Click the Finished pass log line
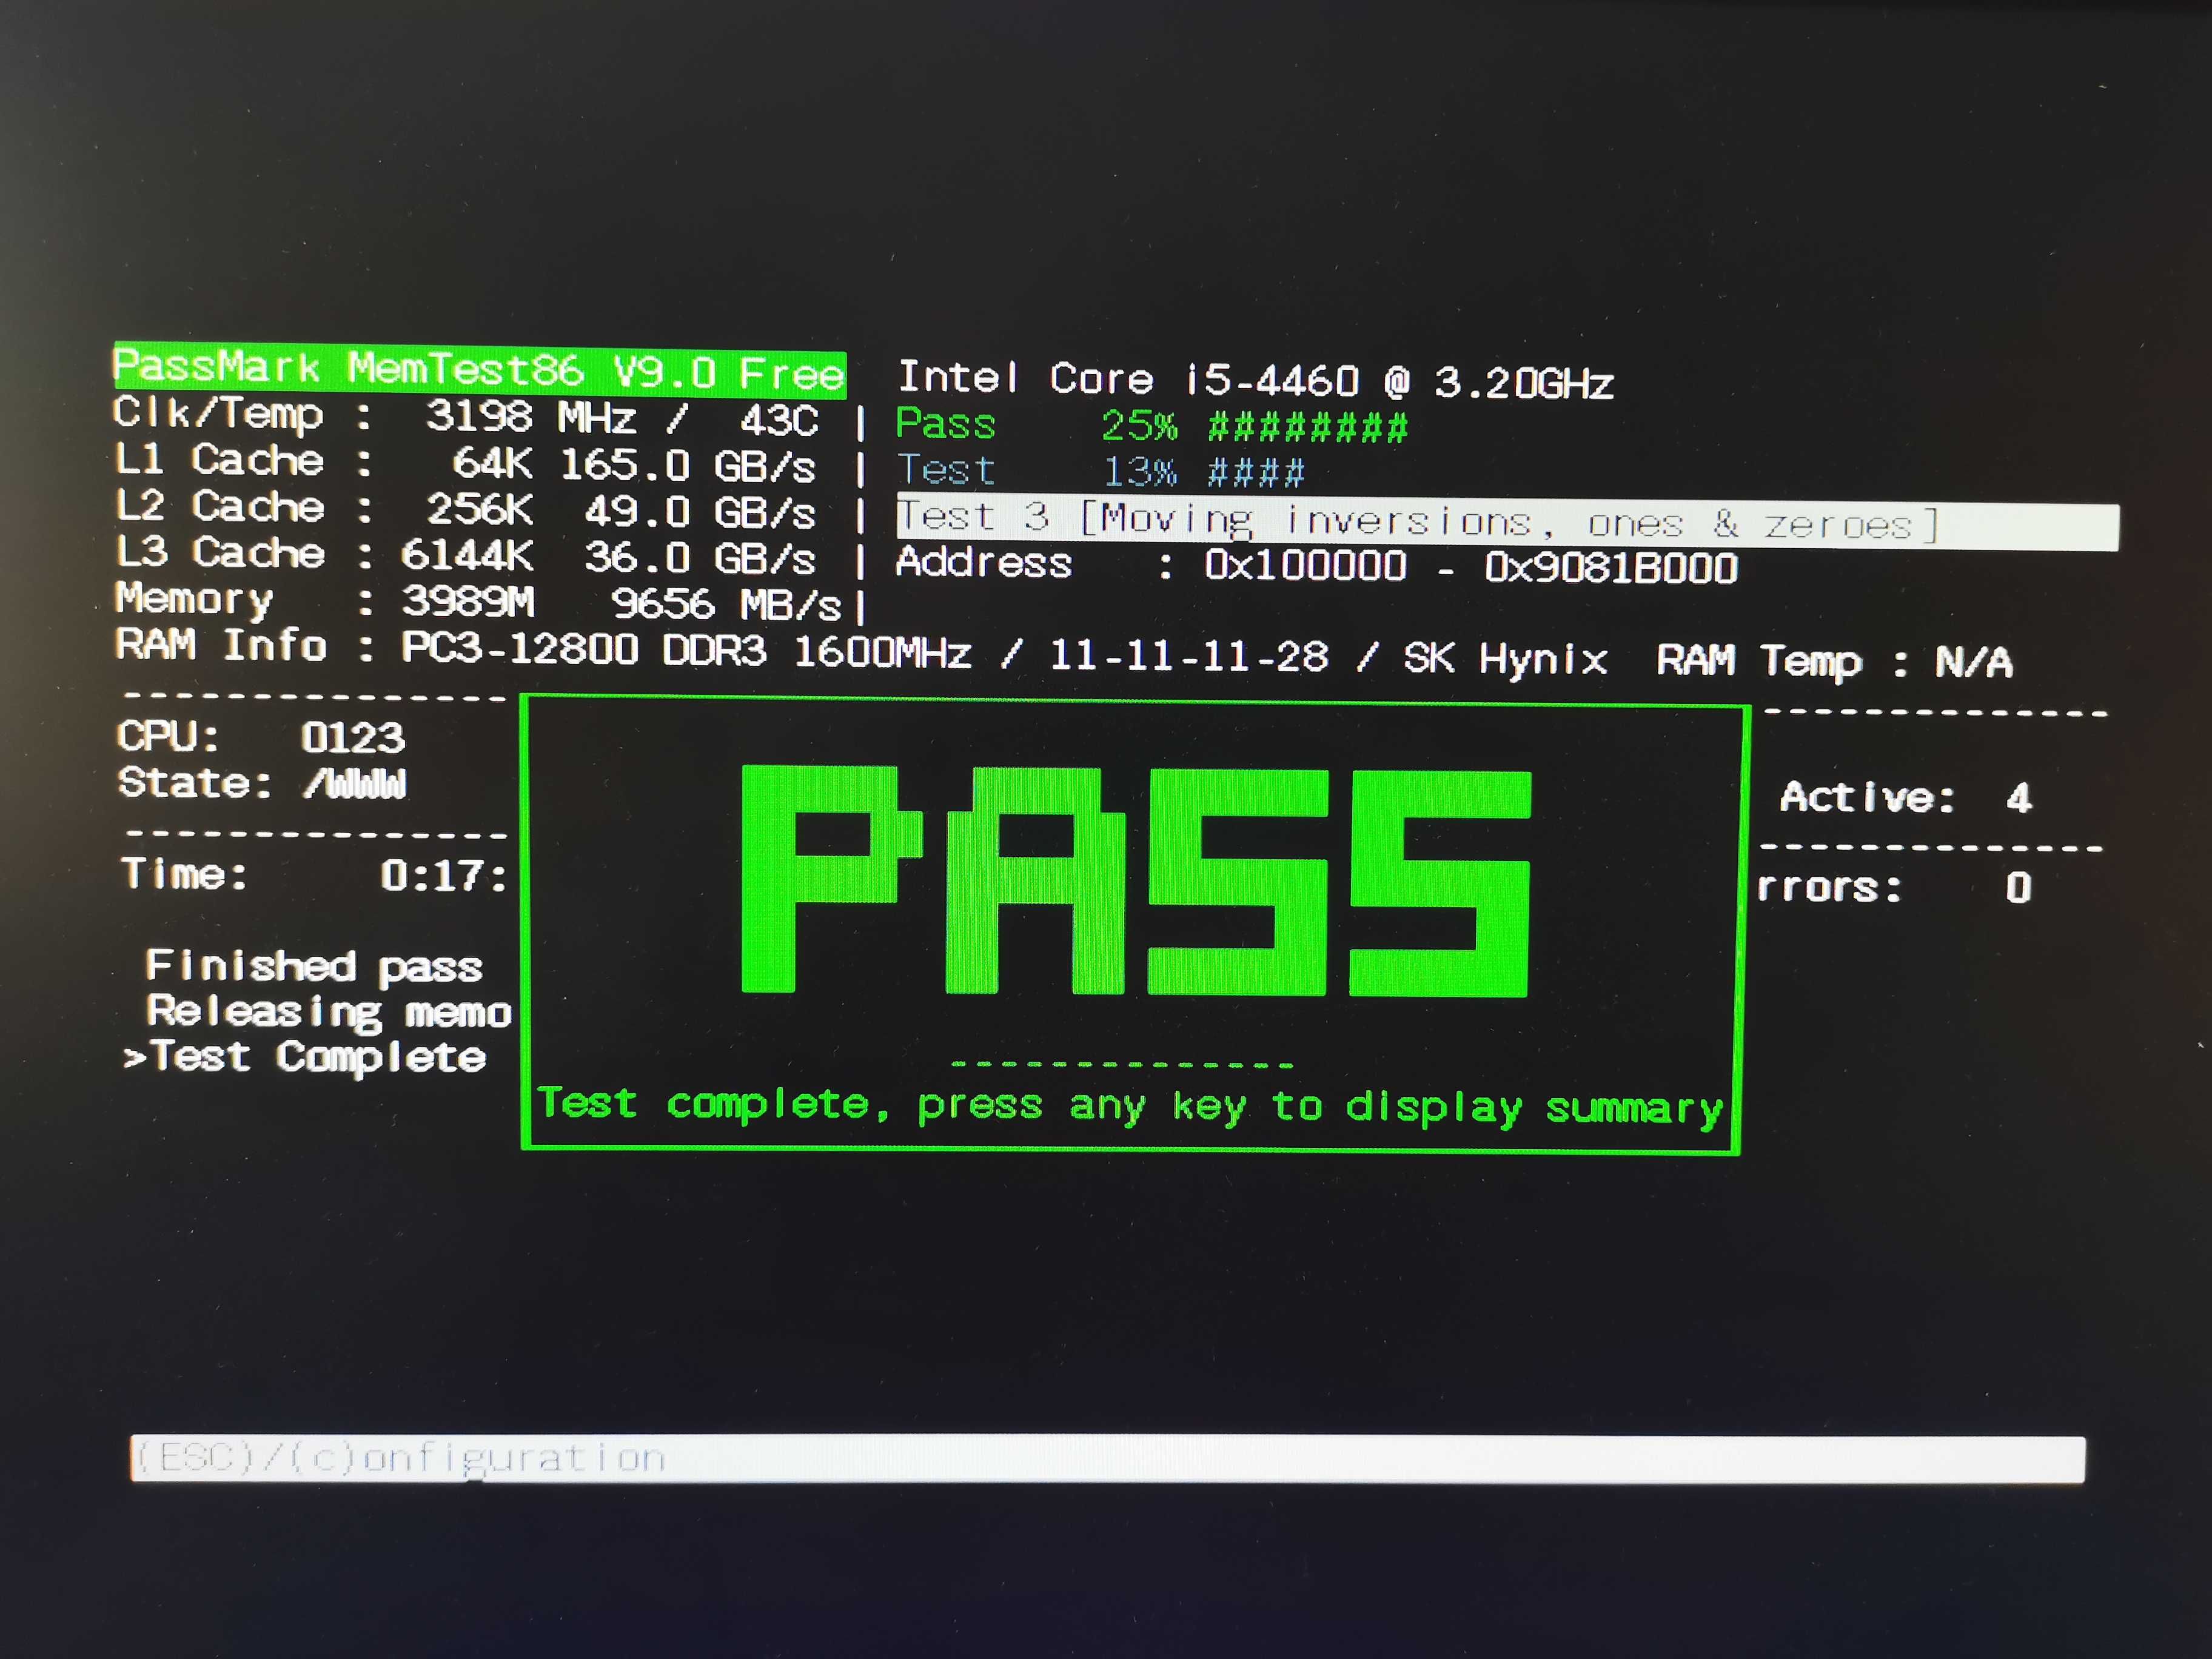Screen dimensions: 2212x1659 coord(314,966)
